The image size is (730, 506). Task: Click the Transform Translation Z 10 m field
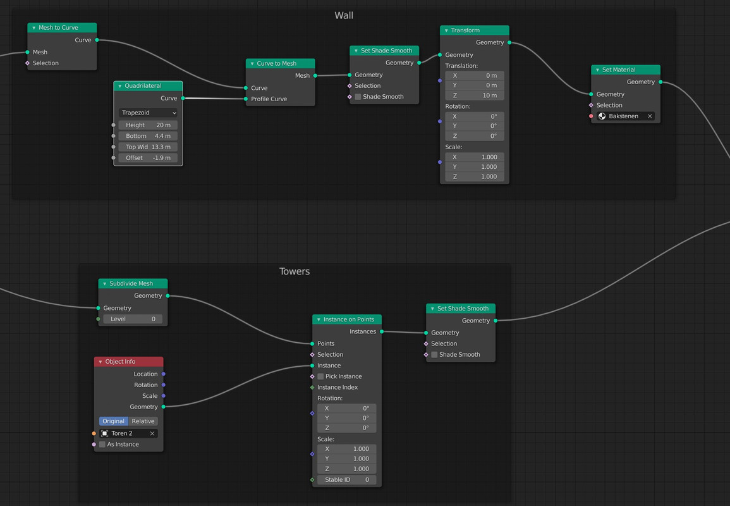475,96
